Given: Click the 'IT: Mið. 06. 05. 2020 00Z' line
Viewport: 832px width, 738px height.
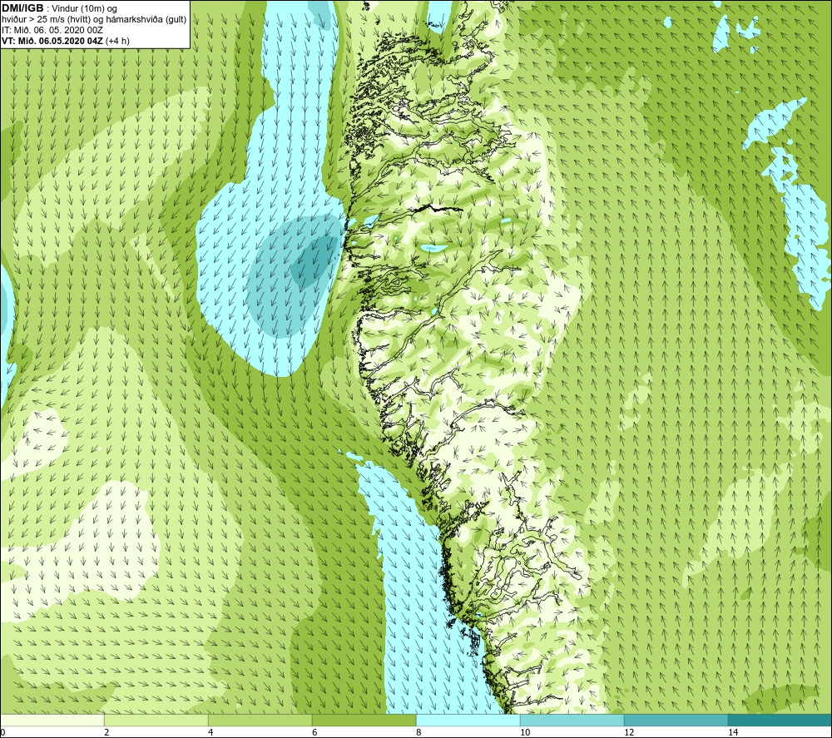Looking at the screenshot, I should pos(52,30).
